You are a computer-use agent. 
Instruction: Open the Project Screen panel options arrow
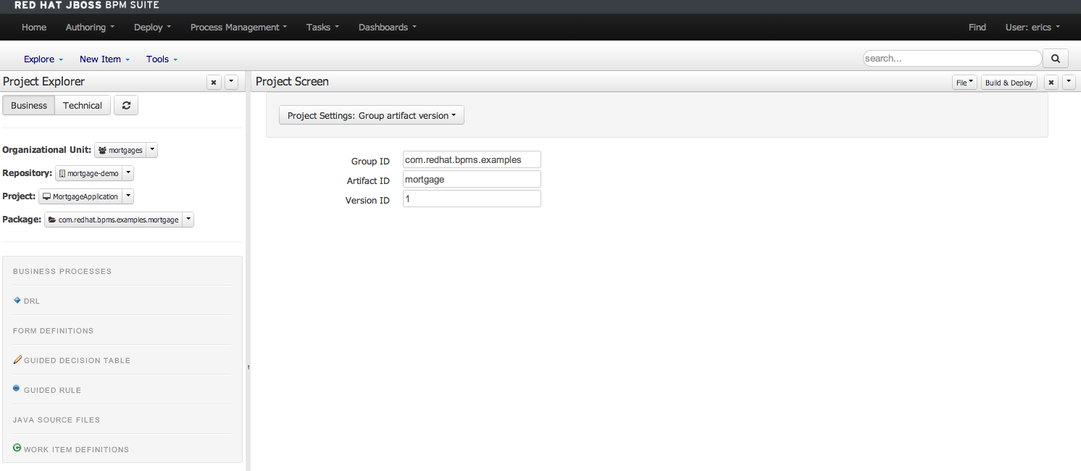(x=1069, y=83)
